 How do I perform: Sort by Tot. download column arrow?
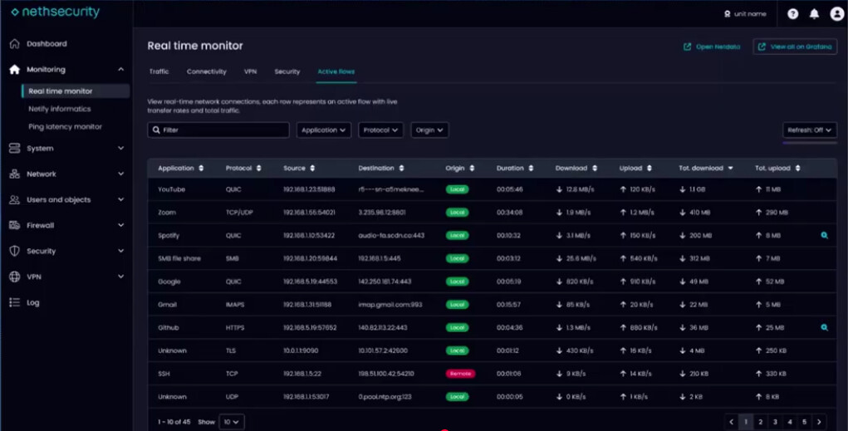[730, 169]
